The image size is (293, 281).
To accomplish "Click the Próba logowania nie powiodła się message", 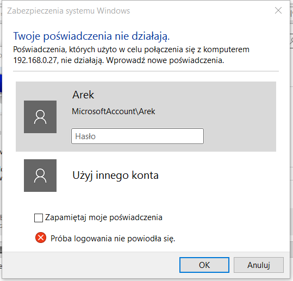I will (113, 239).
